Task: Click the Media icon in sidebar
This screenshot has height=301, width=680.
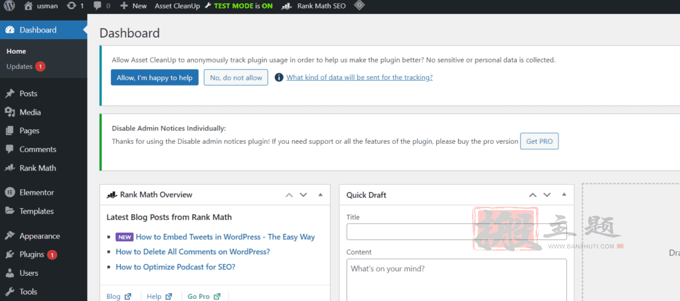Action: (x=10, y=112)
